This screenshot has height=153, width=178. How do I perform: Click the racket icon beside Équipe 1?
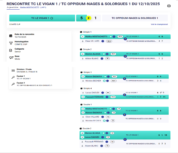[13, 77]
